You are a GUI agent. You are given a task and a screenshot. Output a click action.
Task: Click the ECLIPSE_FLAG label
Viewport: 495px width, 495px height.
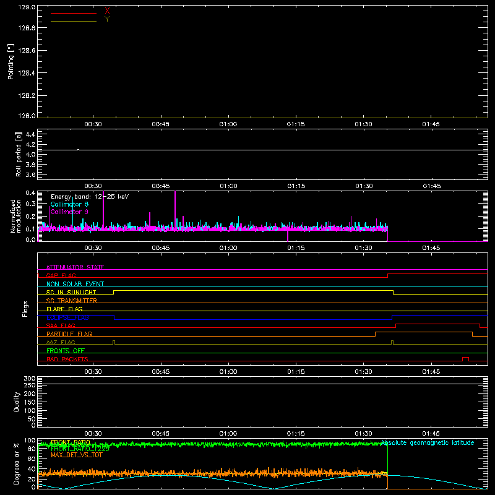[67, 317]
